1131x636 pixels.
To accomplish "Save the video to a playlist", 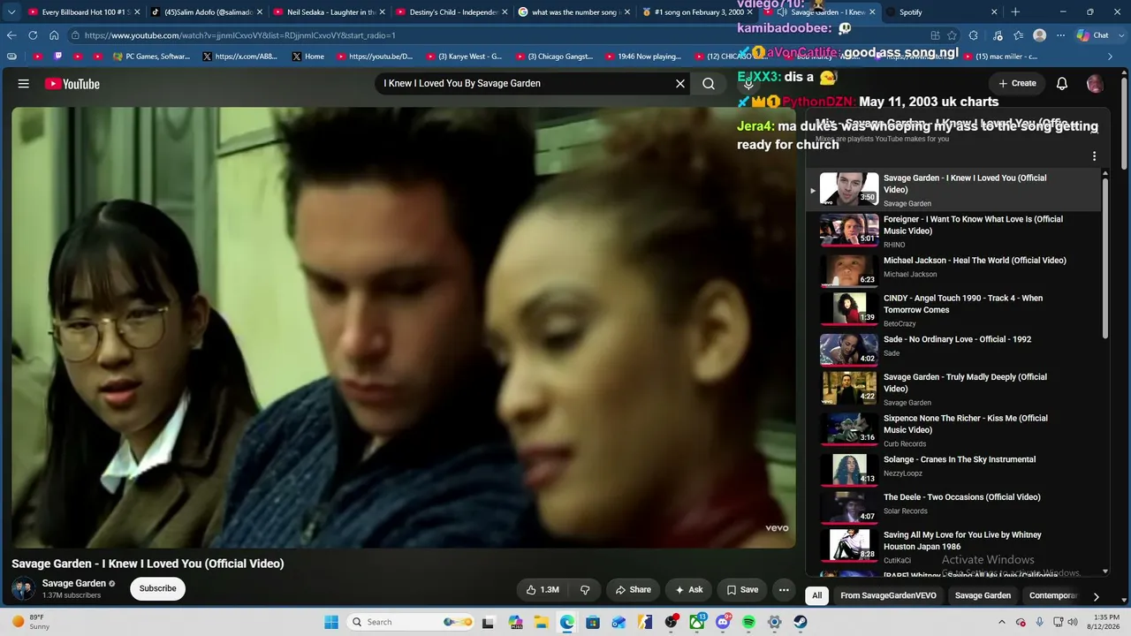I will pos(742,589).
